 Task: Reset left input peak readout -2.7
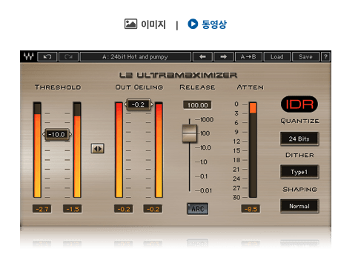click(x=42, y=209)
